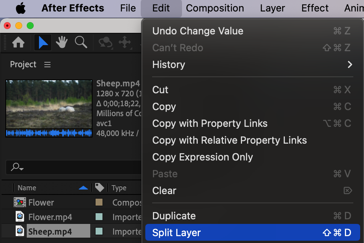The width and height of the screenshot is (364, 243).
Task: Click Undo Change Value
Action: click(x=198, y=31)
